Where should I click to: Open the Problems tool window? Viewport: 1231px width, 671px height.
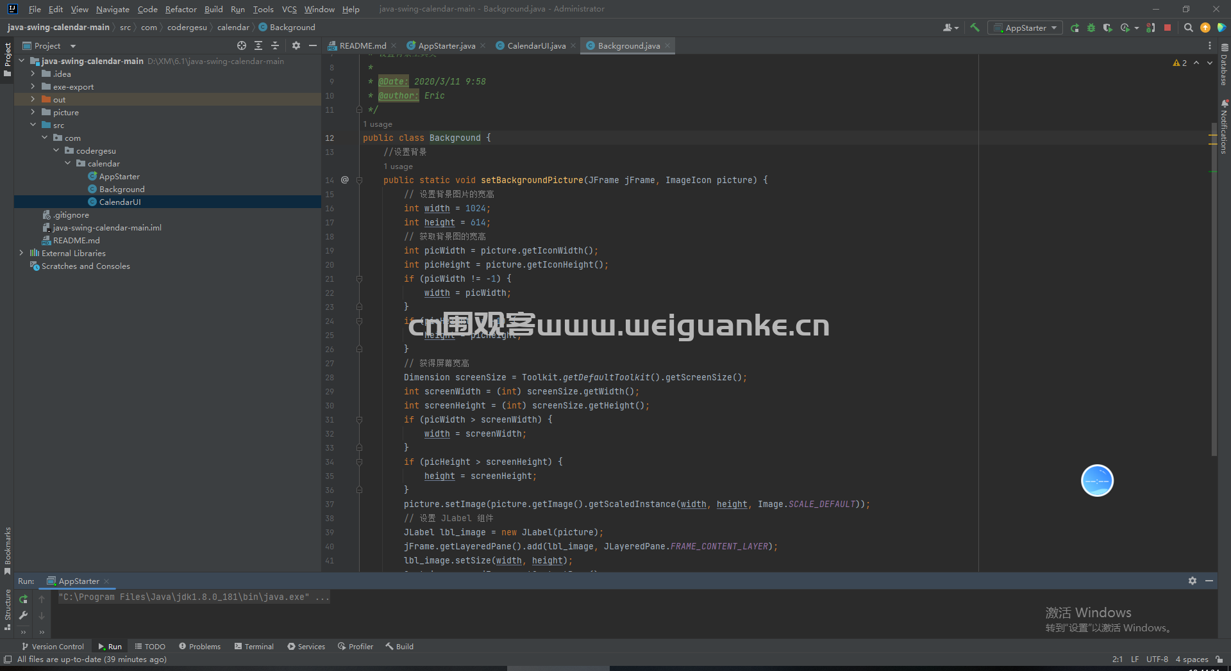[x=199, y=647]
